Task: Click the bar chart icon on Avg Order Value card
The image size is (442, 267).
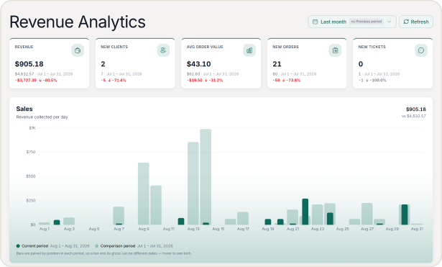Action: [249, 50]
